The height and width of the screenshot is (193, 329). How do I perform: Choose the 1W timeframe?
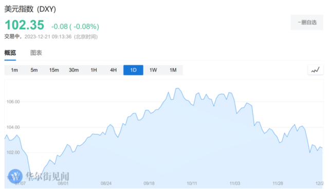pyautogui.click(x=153, y=70)
